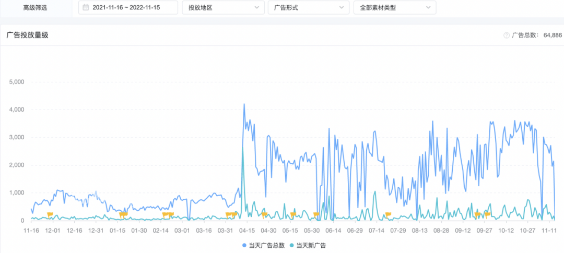Open the 广告形式 dropdown
The width and height of the screenshot is (564, 253).
(309, 7)
